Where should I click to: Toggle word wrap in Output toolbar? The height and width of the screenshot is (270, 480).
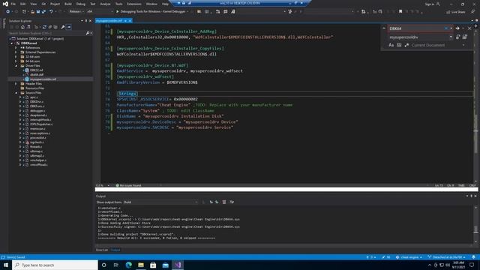click(232, 202)
